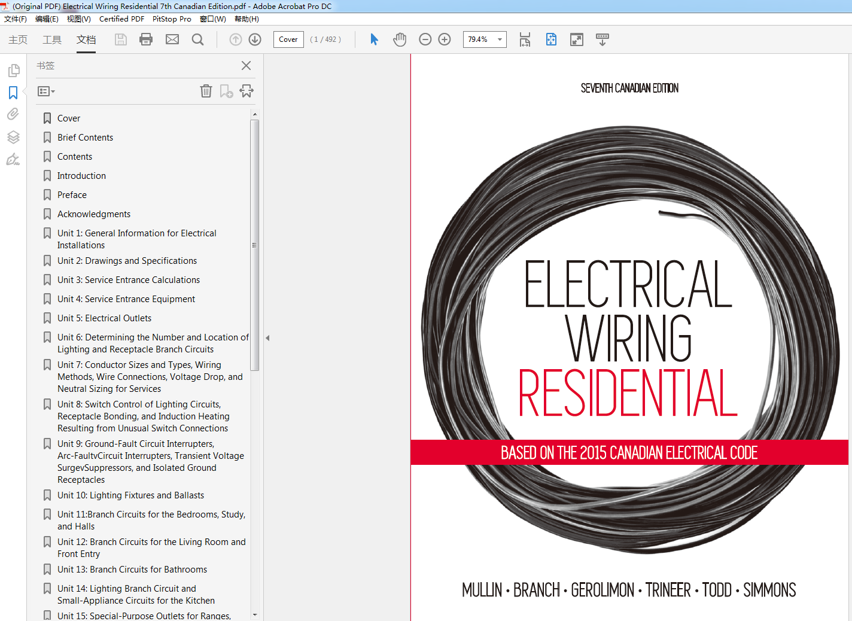Click the Zoom out minus icon
Viewport: 852px width, 621px height.
pyautogui.click(x=425, y=39)
